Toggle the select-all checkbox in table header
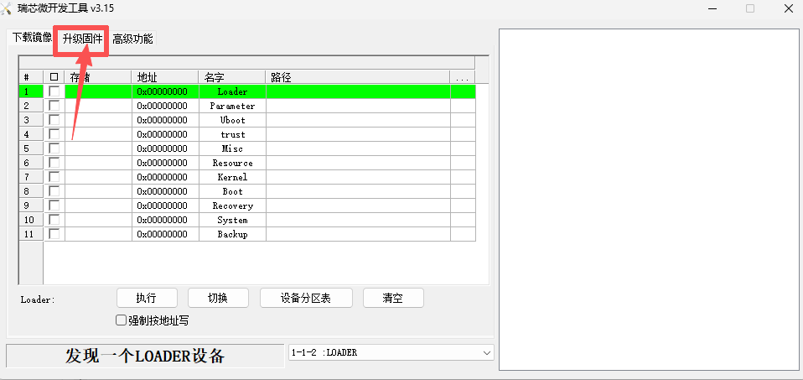Viewport: 803px width, 380px height. point(54,77)
